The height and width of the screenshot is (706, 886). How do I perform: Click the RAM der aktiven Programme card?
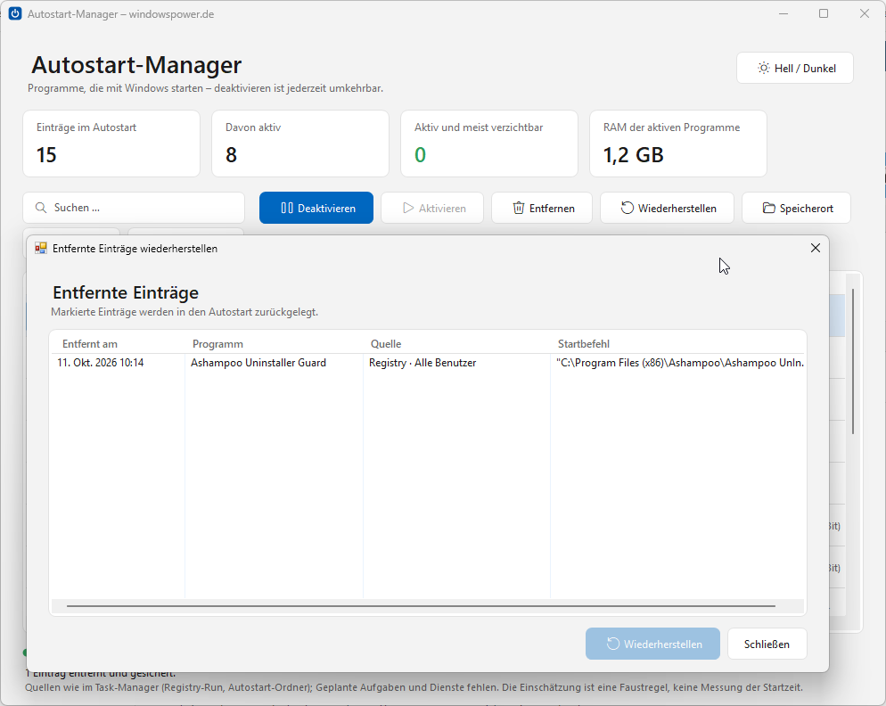(678, 144)
